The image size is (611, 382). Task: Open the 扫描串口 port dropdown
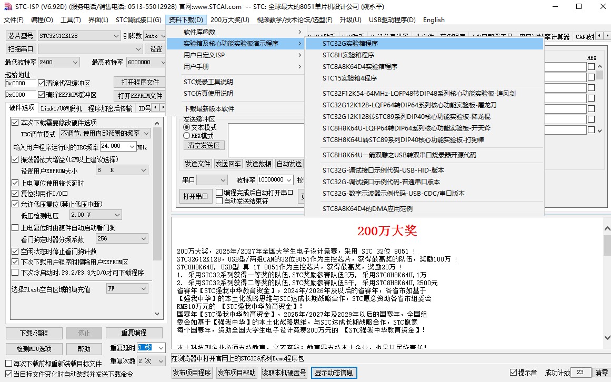click(x=90, y=49)
